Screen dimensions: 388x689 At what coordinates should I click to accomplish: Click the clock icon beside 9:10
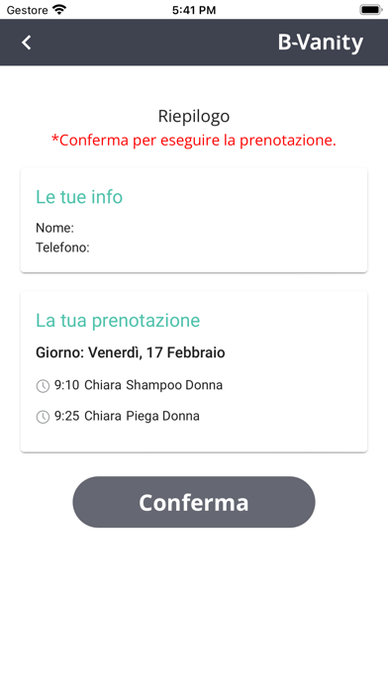43,386
